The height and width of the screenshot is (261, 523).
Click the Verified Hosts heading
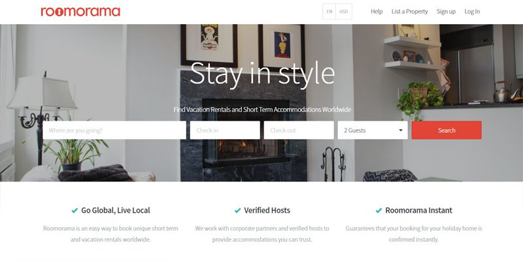(267, 210)
